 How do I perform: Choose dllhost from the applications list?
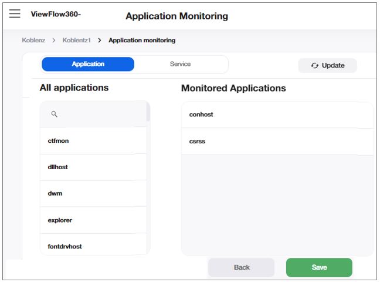58,167
